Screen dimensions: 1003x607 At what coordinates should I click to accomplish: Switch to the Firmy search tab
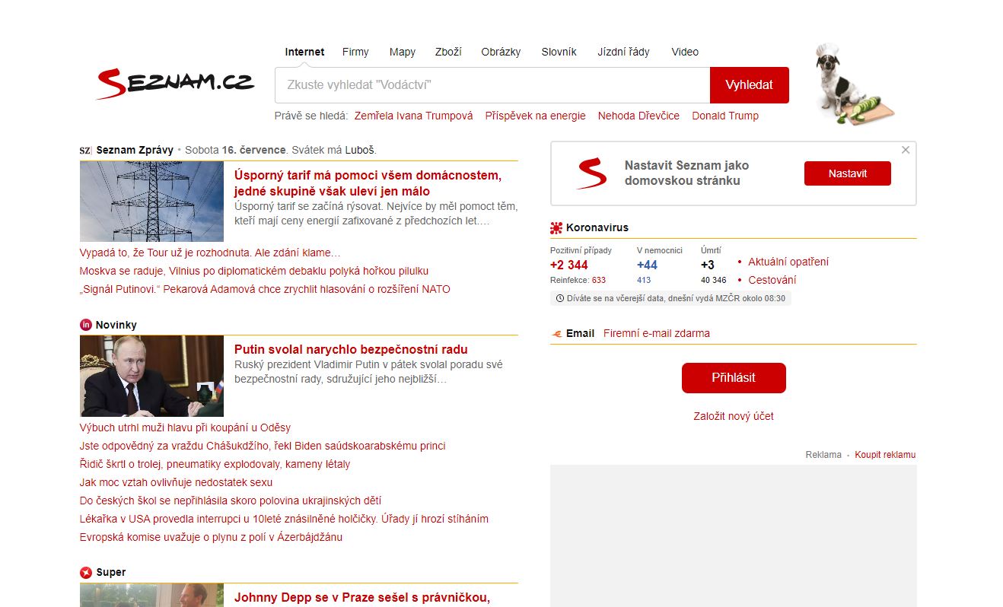click(355, 52)
